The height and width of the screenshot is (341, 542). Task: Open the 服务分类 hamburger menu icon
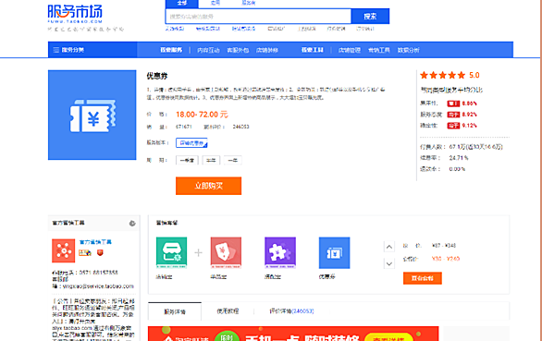[56, 50]
